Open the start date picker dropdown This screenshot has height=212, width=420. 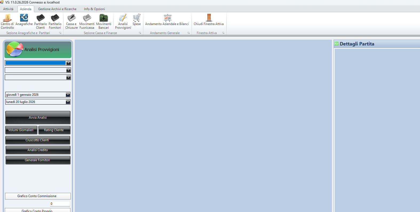68,95
